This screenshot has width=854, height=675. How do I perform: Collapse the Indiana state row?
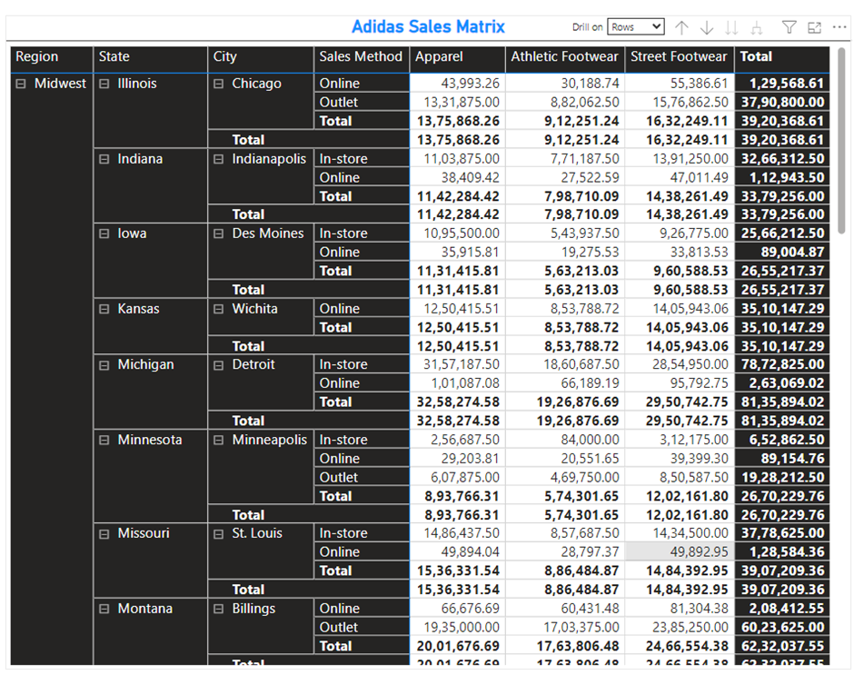104,159
